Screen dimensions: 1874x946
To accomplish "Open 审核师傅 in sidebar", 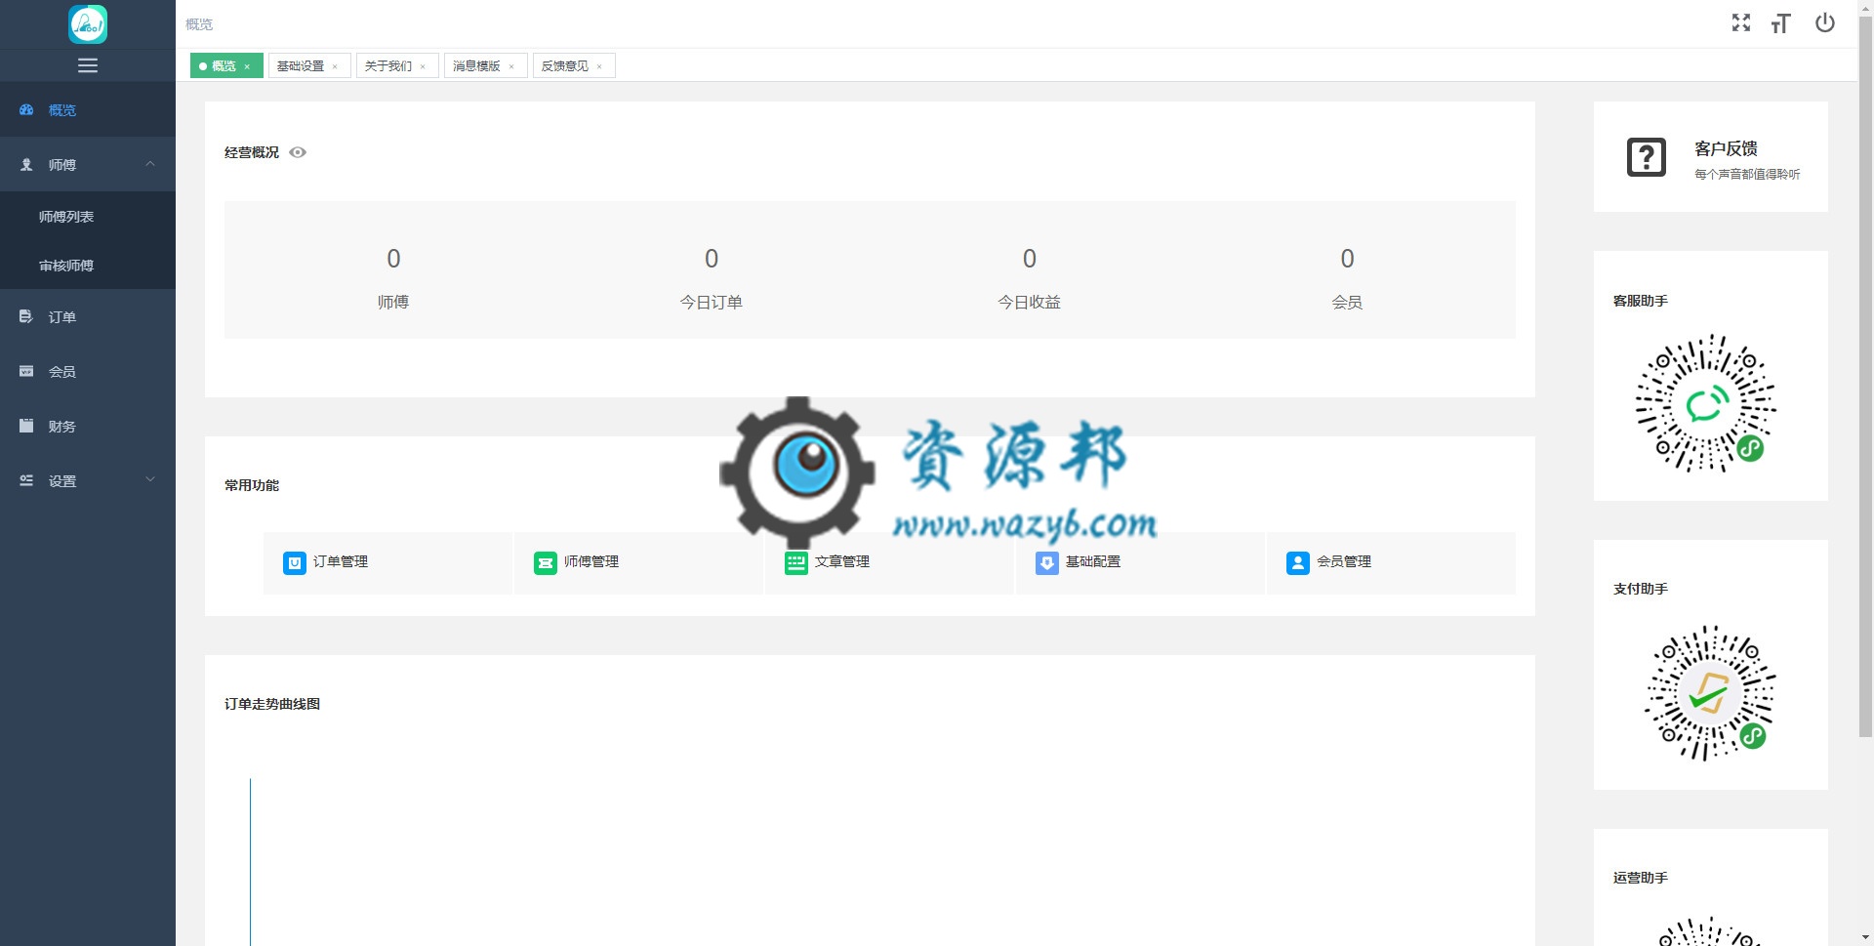I will [x=88, y=266].
